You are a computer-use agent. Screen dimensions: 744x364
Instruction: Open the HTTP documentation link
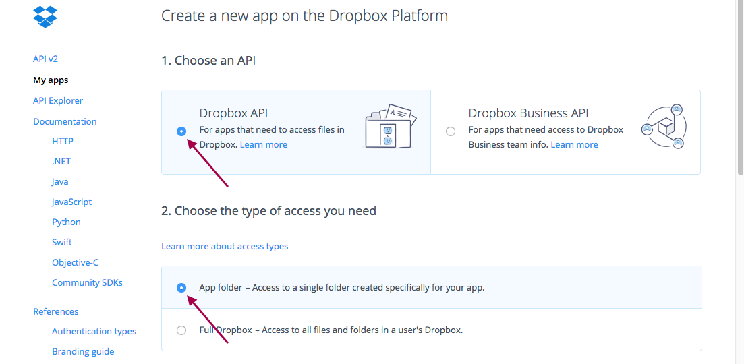click(63, 142)
